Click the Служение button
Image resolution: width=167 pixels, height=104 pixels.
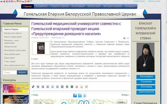pos(146,82)
